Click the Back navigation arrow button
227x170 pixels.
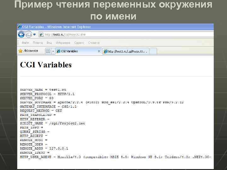(21, 35)
